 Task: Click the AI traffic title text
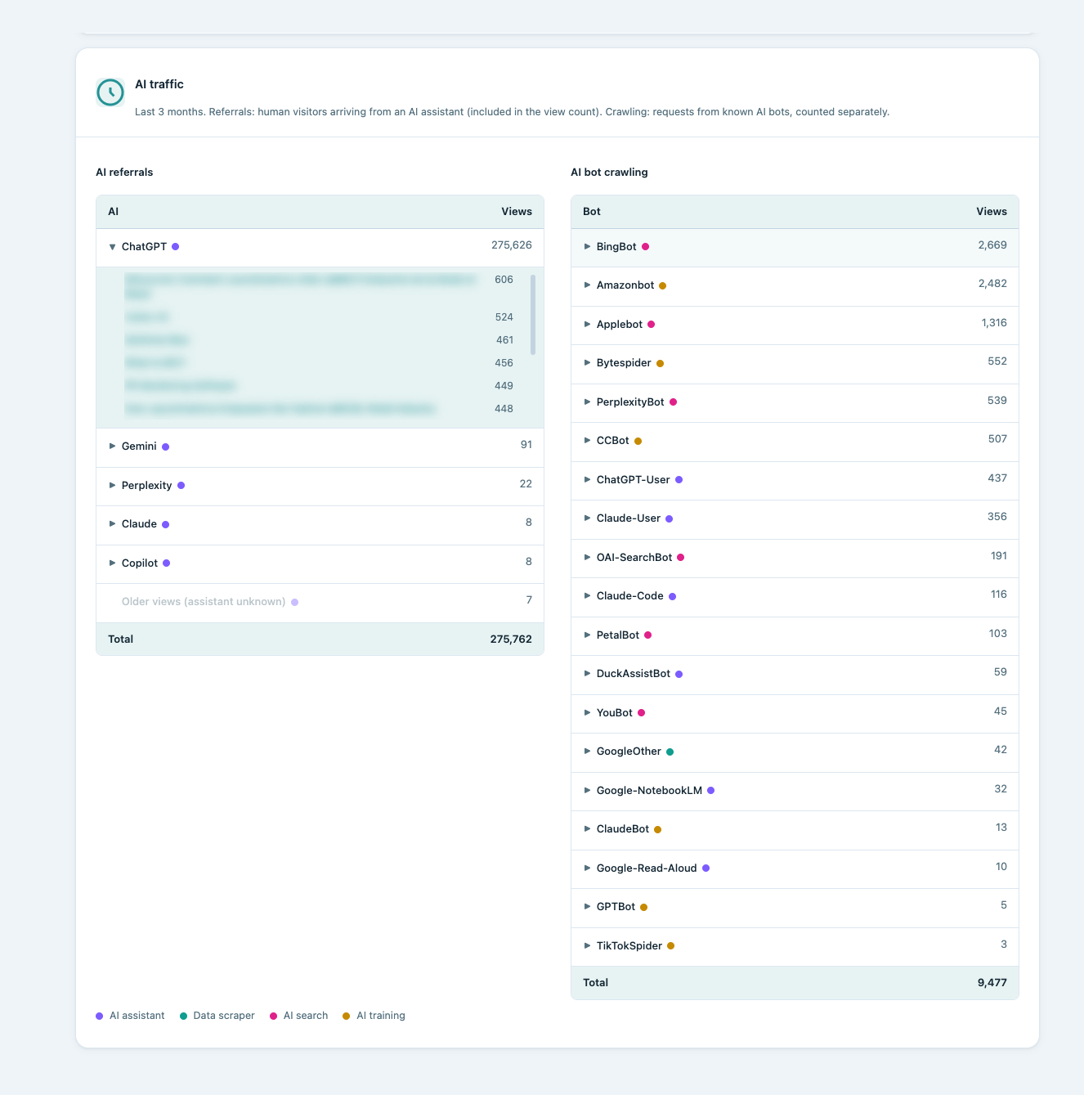click(159, 84)
